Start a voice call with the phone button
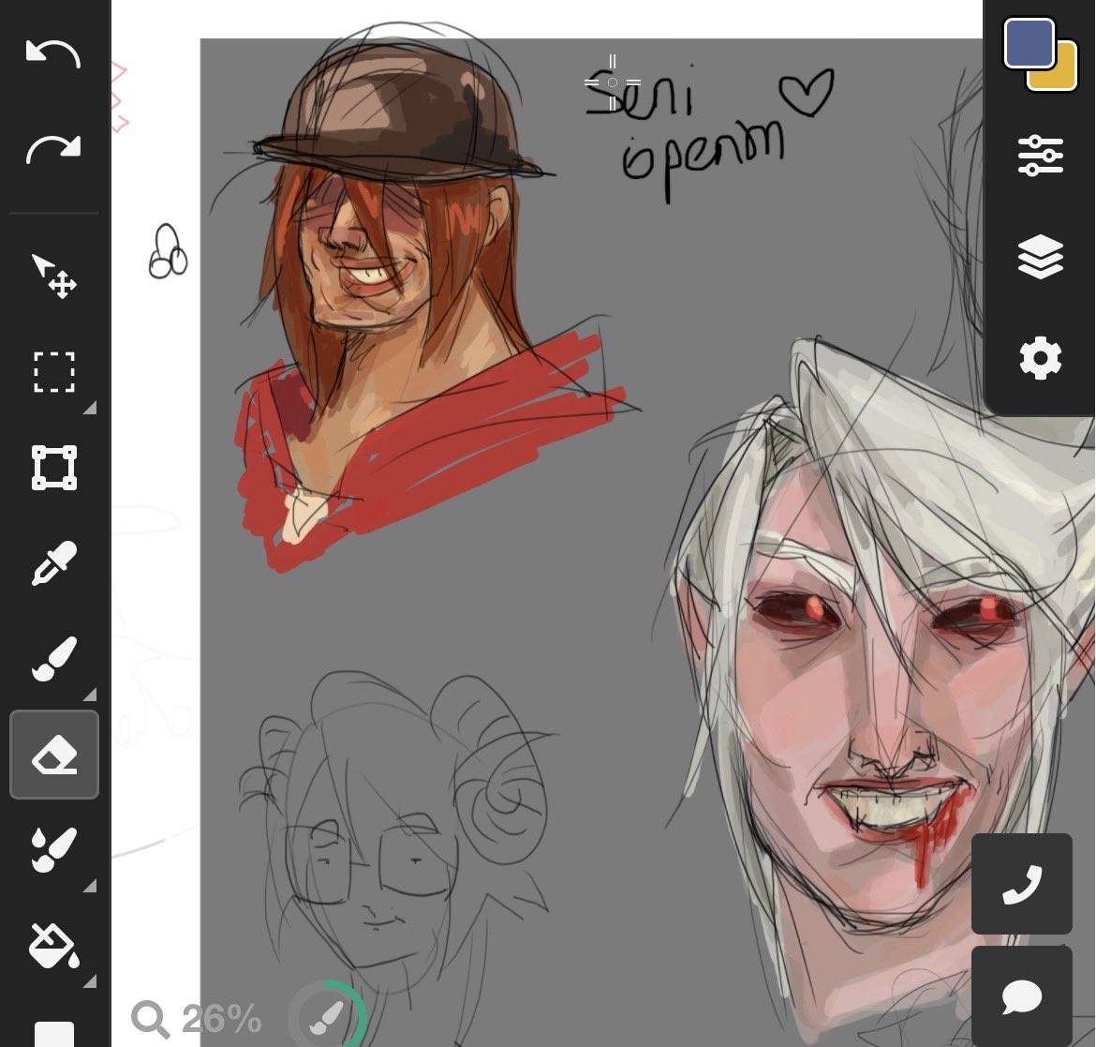The image size is (1096, 1047). 1022,882
